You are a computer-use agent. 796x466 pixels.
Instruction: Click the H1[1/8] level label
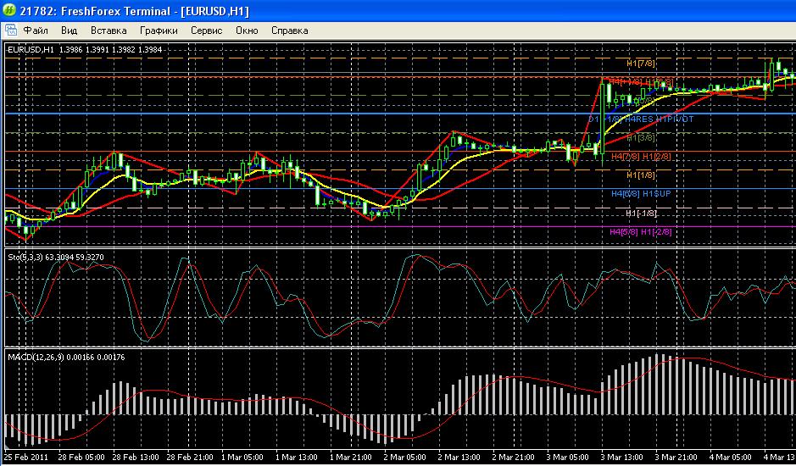coord(641,175)
